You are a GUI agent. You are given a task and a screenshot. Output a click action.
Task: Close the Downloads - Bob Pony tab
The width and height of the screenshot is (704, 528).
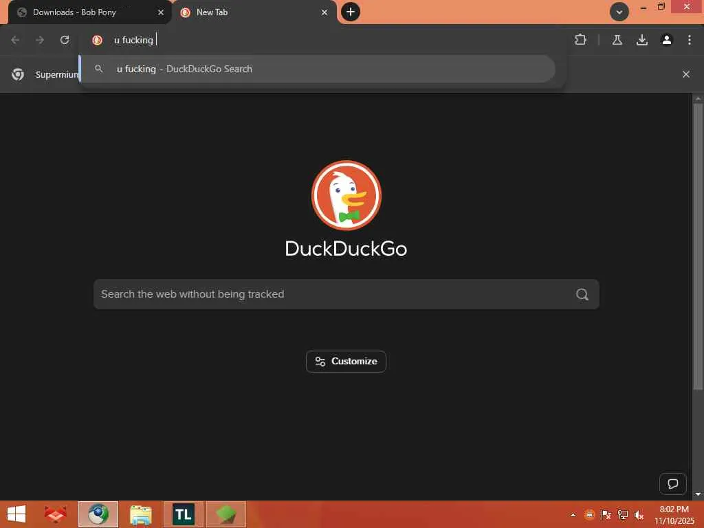161,12
